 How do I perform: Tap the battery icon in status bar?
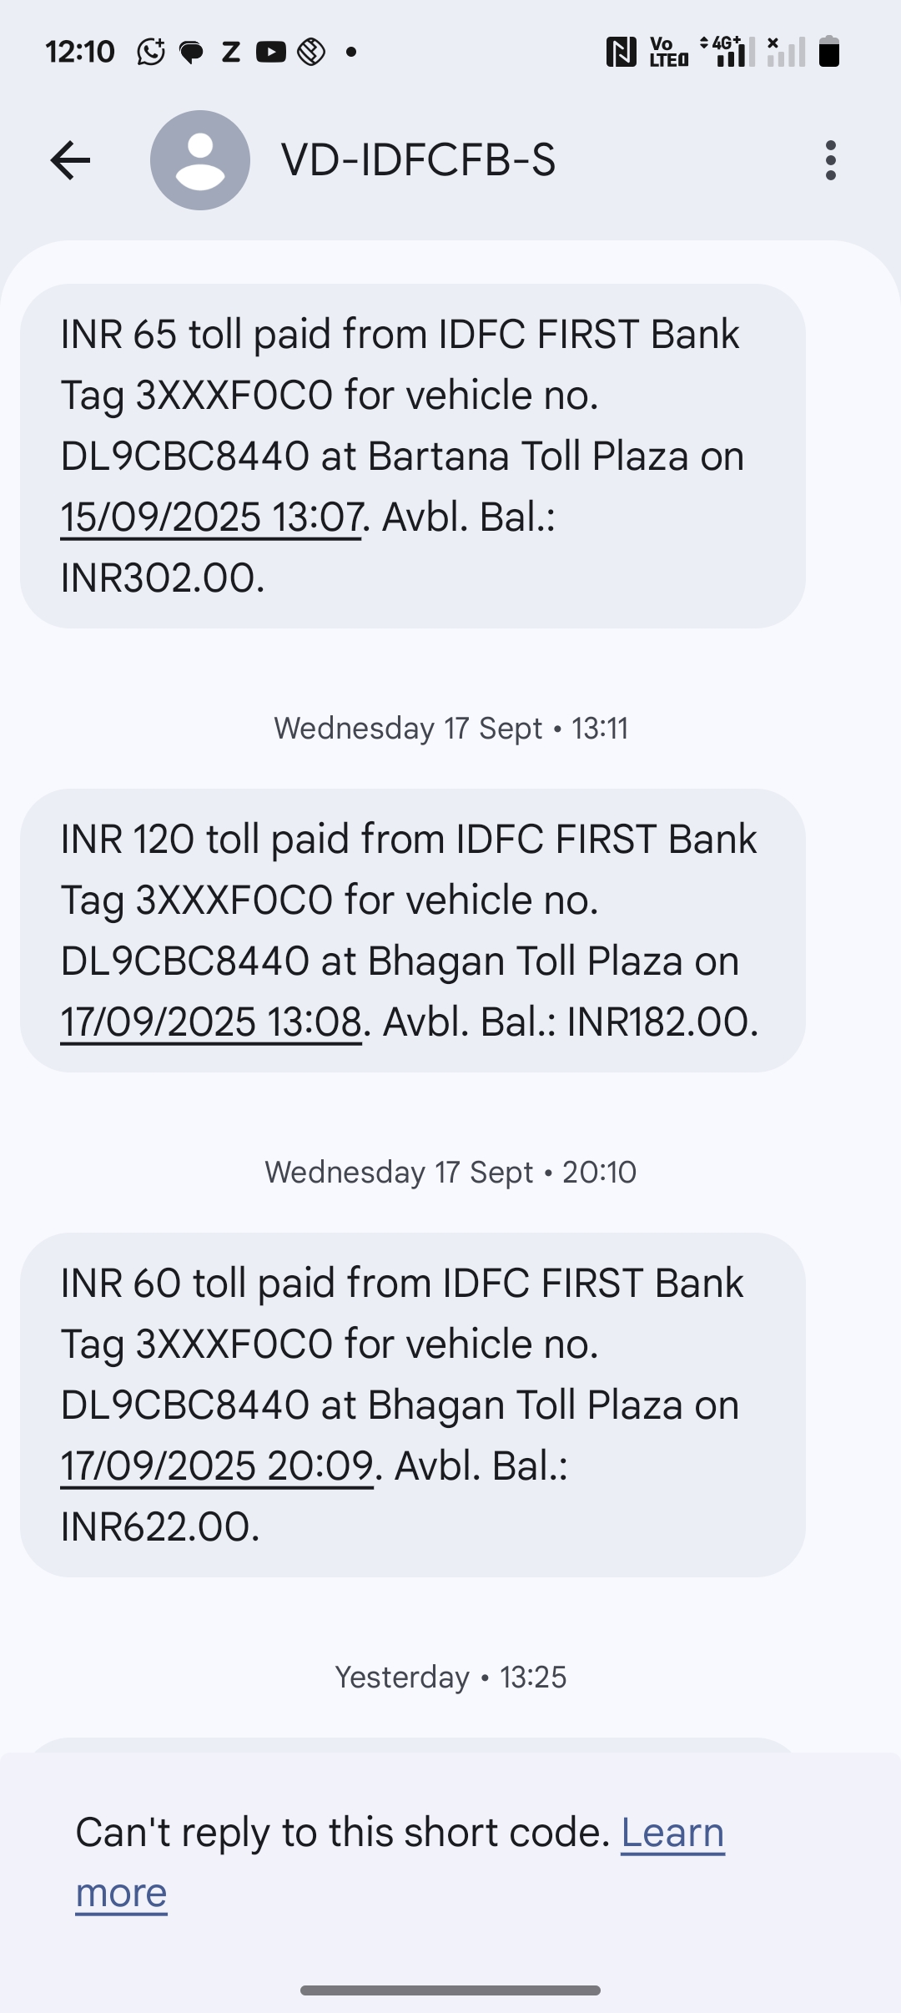828,52
